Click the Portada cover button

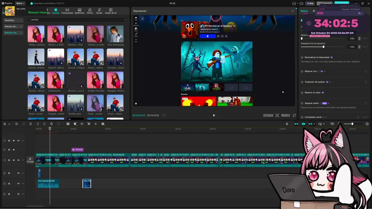[x=30, y=160]
